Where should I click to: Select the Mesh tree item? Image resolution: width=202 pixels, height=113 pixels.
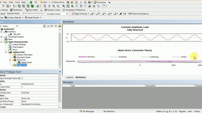[10, 39]
